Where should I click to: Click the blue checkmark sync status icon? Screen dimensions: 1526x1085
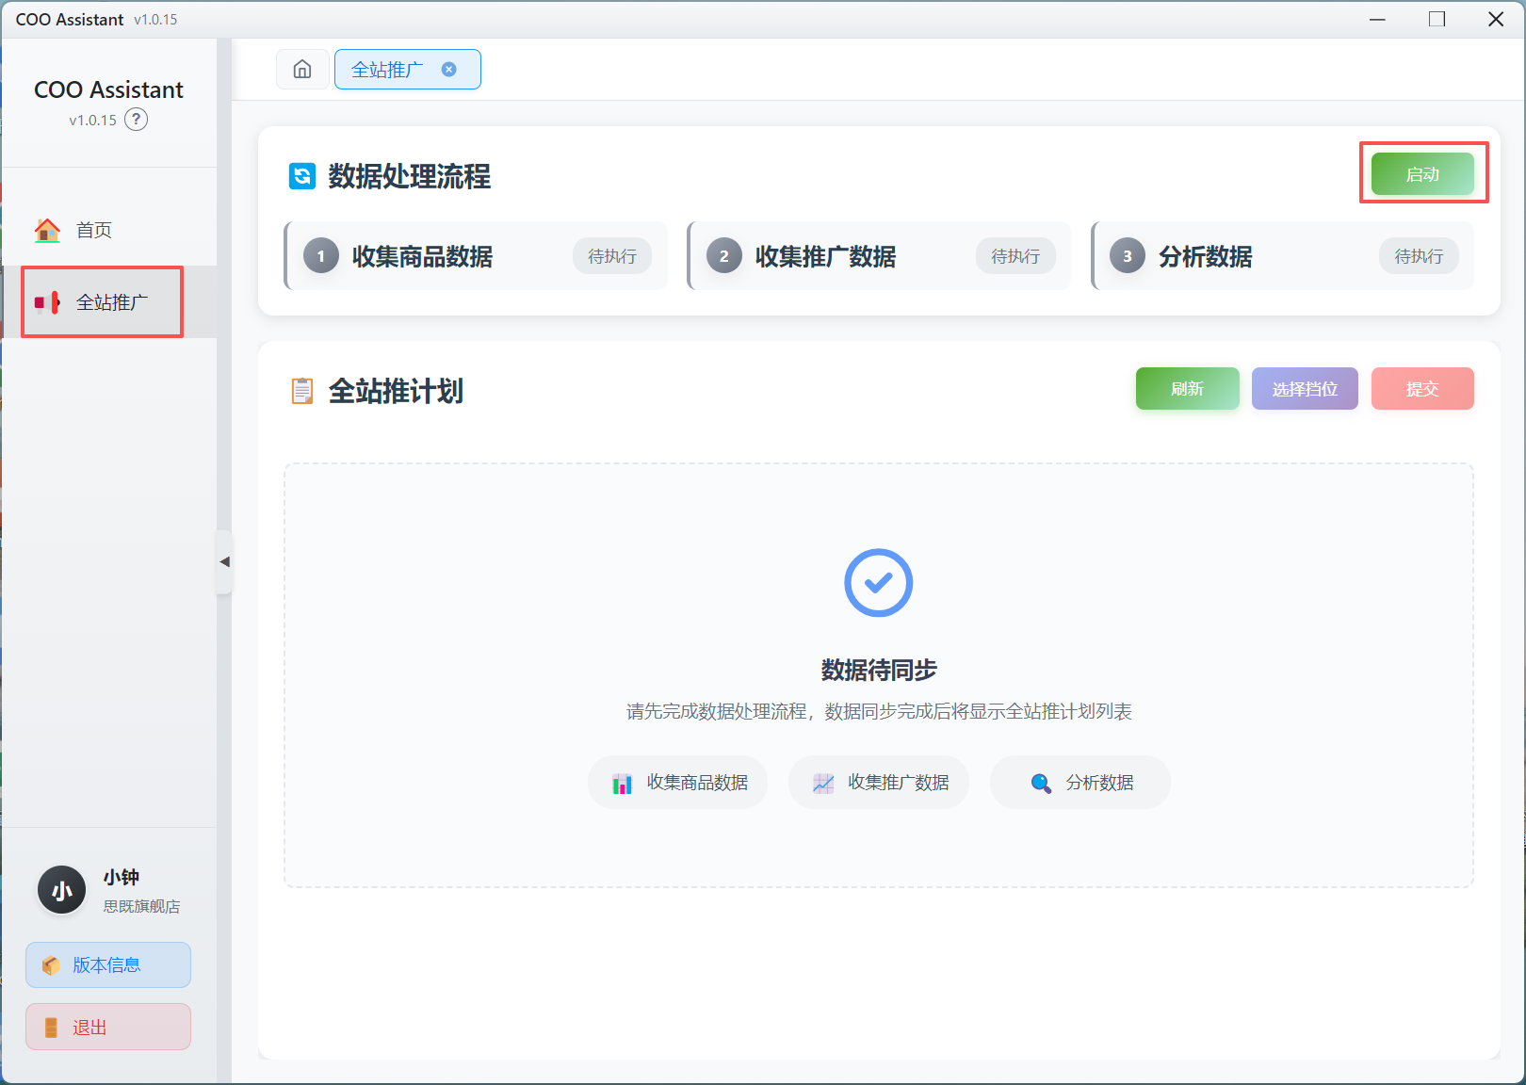[x=878, y=582]
